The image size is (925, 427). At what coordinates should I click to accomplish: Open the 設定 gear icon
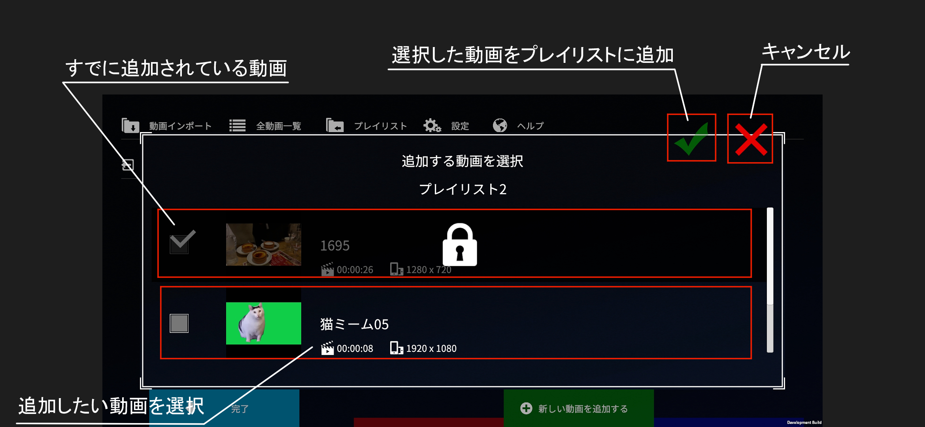pyautogui.click(x=432, y=125)
